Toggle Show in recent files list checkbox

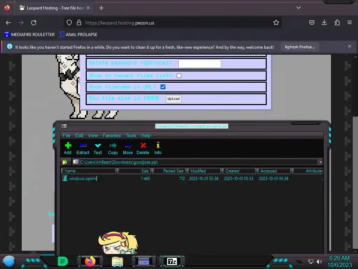pyautogui.click(x=179, y=76)
